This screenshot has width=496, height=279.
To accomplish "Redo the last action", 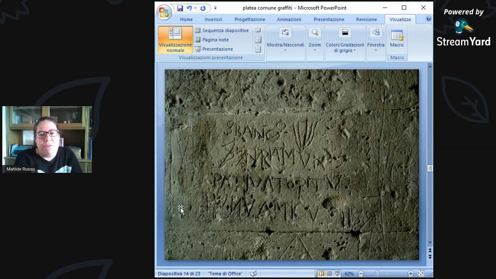I will (203, 8).
